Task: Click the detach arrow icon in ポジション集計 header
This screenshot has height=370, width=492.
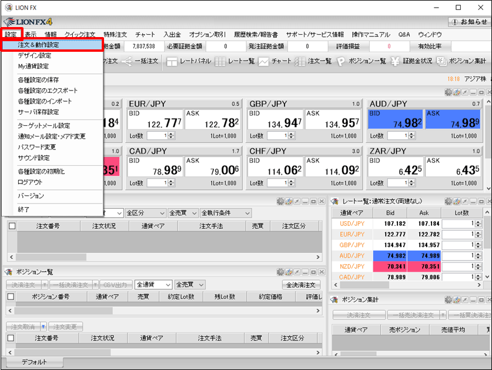Action: pyautogui.click(x=465, y=300)
